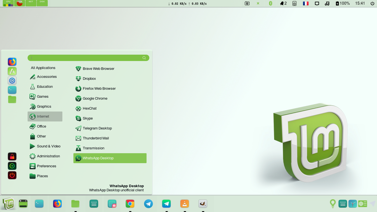
Task: Click the clock icon in bottom-right tray
Action: (353, 204)
